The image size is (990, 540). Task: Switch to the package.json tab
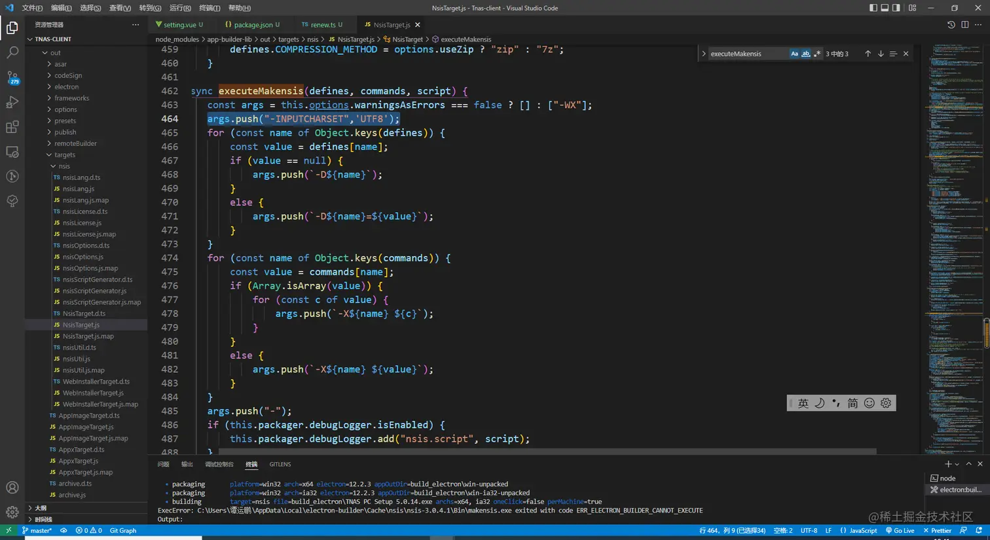pos(253,25)
